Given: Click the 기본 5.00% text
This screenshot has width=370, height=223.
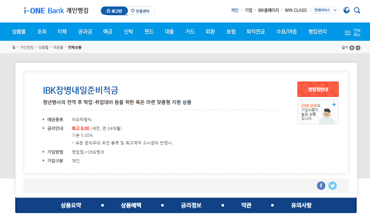Looking at the screenshot, I should (82, 135).
